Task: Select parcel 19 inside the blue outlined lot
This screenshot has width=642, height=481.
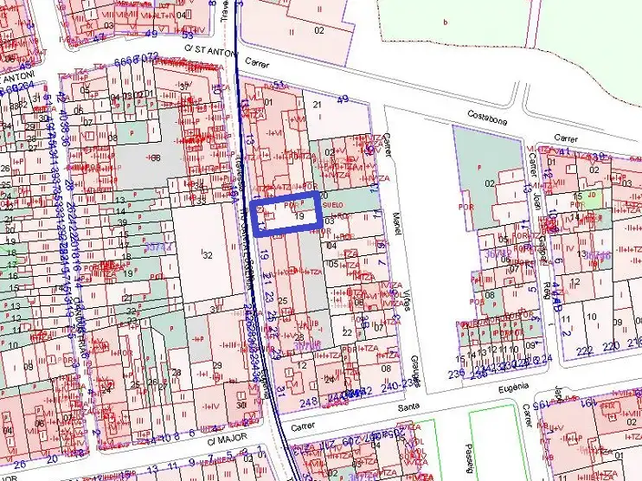Action: [x=299, y=215]
